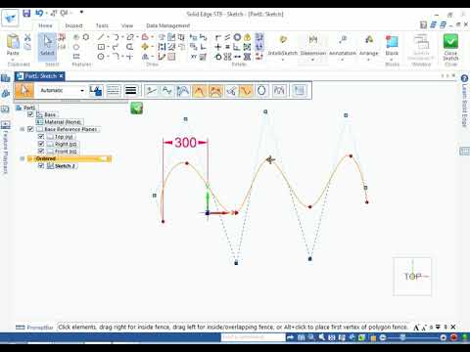Click the Block icon in Blocks group

[x=392, y=42]
